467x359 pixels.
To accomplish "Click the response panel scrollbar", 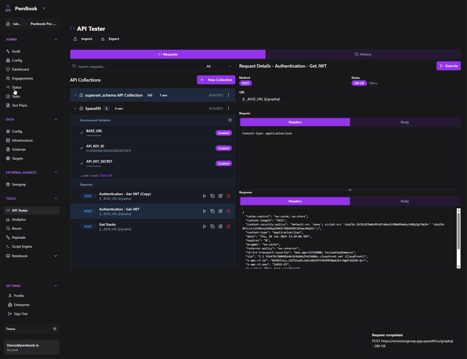I will click(x=458, y=231).
